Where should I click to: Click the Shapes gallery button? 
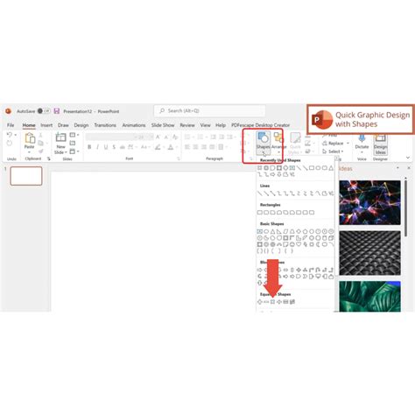(264, 143)
